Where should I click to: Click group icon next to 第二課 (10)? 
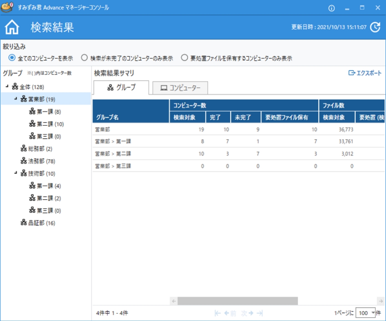32,124
